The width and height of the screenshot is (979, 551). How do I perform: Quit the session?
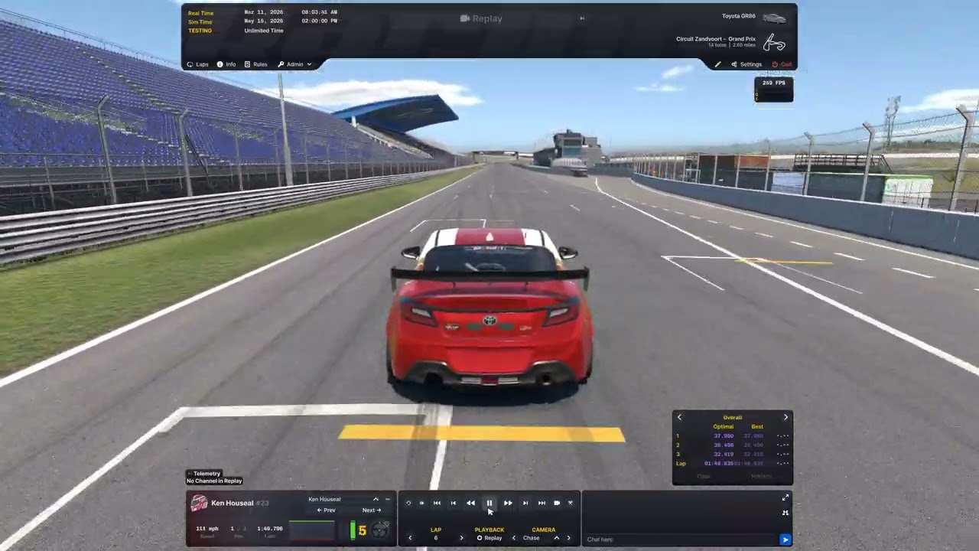[782, 64]
